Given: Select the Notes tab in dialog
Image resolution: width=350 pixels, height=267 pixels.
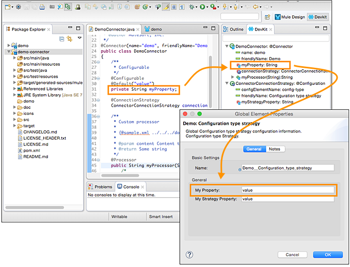Looking at the screenshot, I should point(274,149).
